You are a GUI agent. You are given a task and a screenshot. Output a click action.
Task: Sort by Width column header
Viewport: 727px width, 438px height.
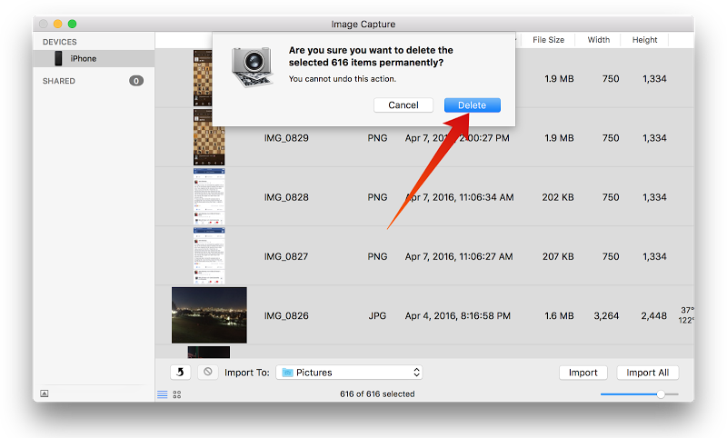click(x=599, y=40)
